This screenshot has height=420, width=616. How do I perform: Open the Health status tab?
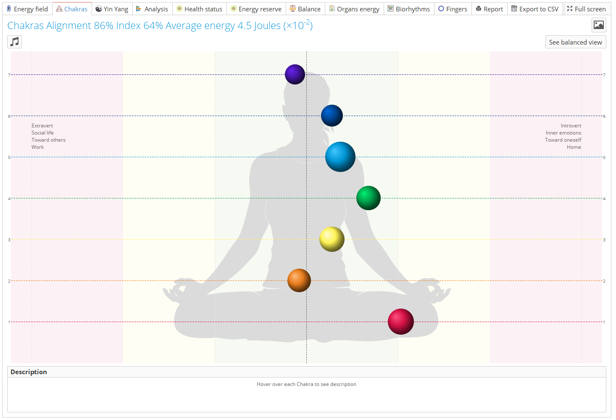(200, 8)
